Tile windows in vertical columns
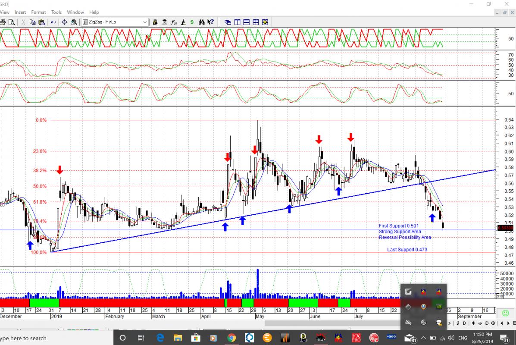The image size is (516, 345). click(x=237, y=22)
